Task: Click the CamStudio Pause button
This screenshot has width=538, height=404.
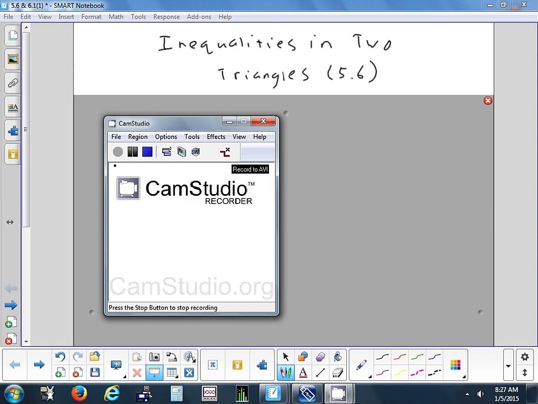Action: (x=132, y=151)
